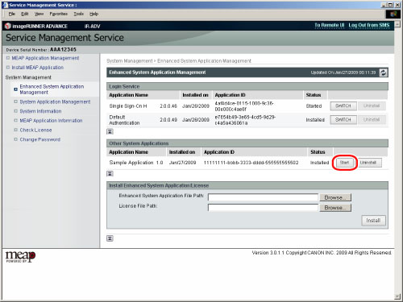This screenshot has height=302, width=403.
Task: Open the Tools menu
Action: [79, 14]
